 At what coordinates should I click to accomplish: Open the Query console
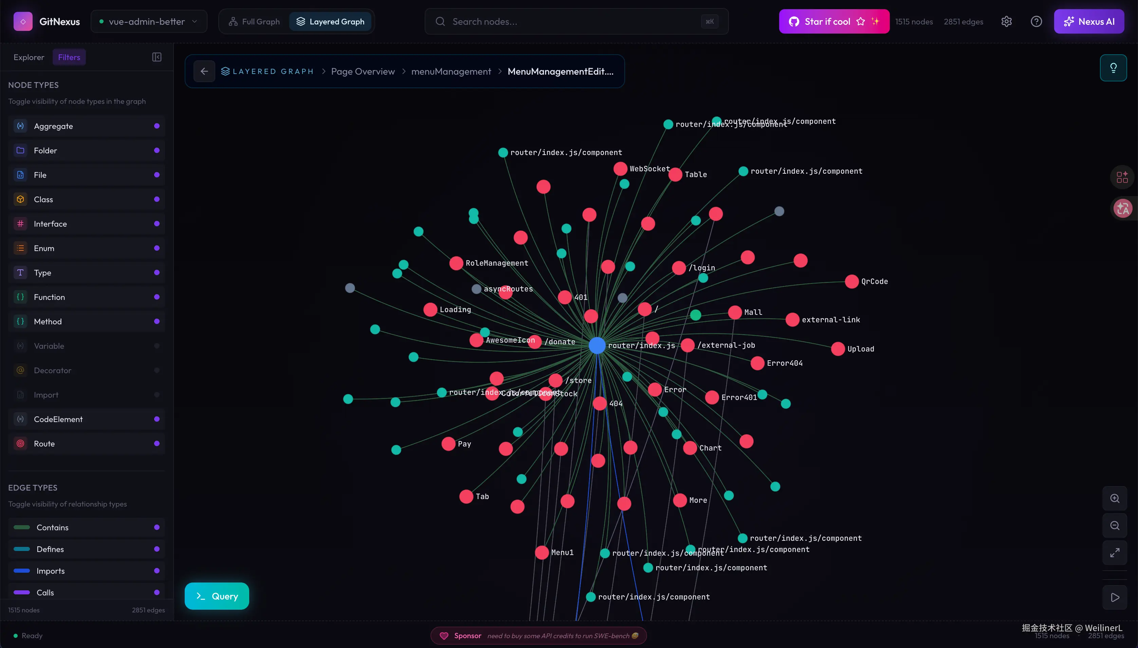[217, 596]
